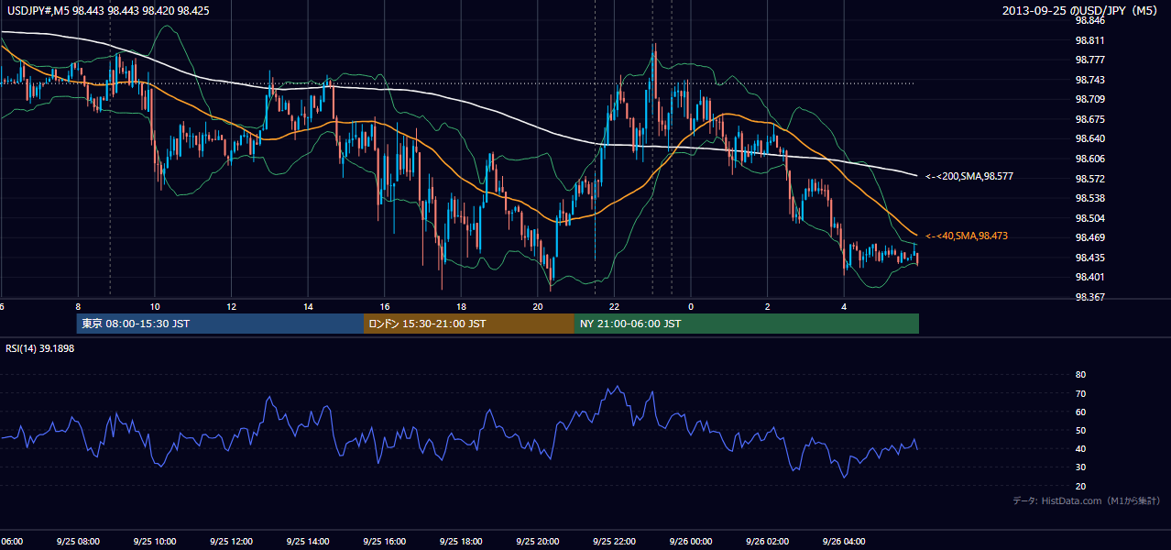This screenshot has height=550, width=1171.
Task: Click the 98.401 price axis label
Action: (x=1089, y=277)
